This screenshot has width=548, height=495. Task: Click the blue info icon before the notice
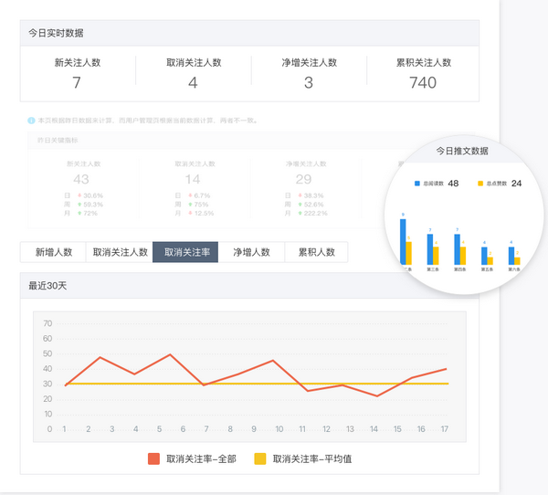pos(31,120)
